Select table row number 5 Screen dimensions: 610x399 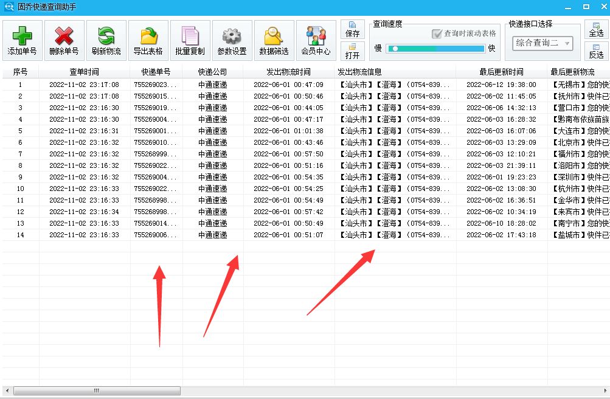[x=182, y=130]
